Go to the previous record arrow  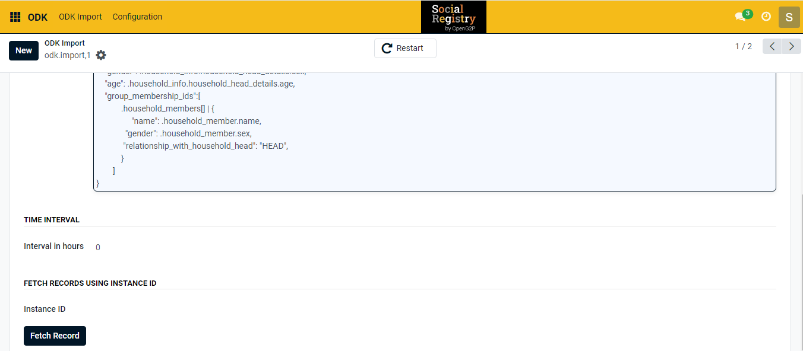tap(772, 47)
